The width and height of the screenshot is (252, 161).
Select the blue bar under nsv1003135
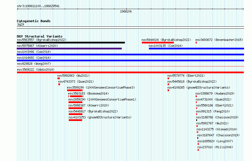[x=197, y=49]
